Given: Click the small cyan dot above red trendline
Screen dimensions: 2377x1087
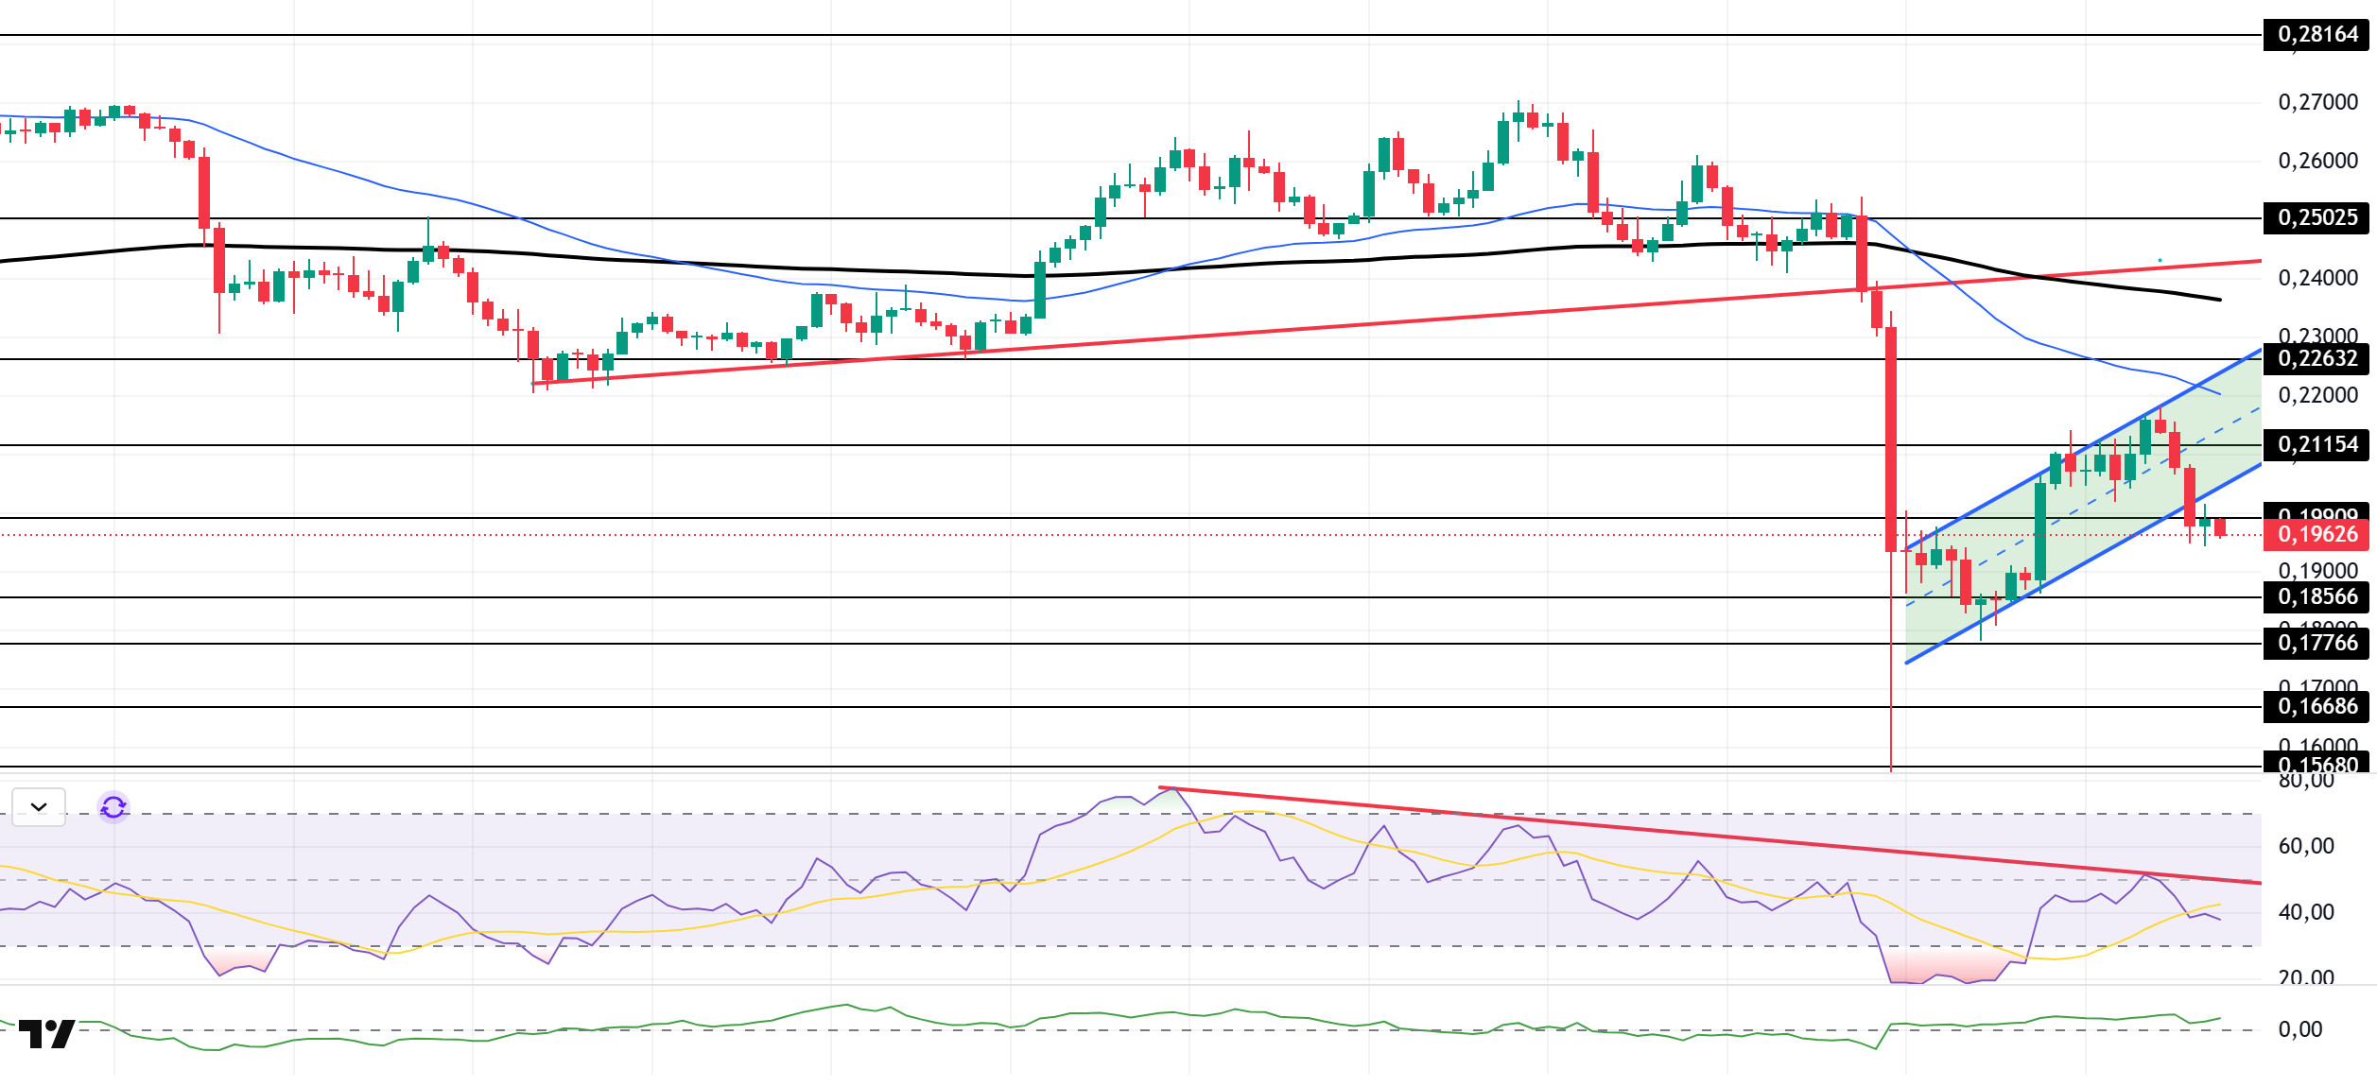Looking at the screenshot, I should point(2160,260).
